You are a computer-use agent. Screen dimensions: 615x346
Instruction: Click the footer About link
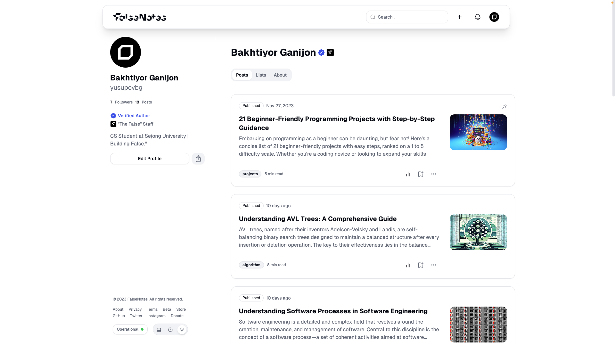pos(118,309)
